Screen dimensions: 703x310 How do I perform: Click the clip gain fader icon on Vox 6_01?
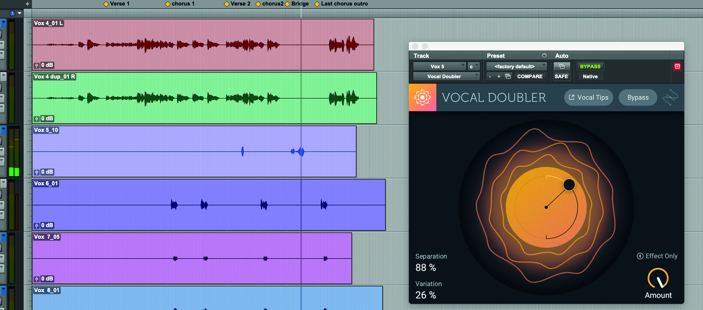pos(37,226)
